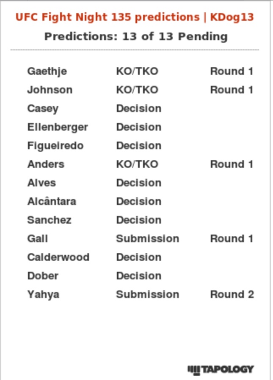Click the Tapology logo icon
The image size is (273, 380).
221,369
